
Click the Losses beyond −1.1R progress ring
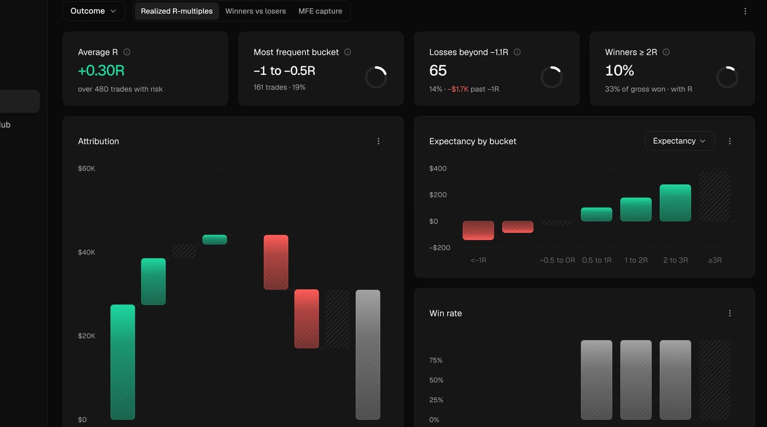pos(551,77)
